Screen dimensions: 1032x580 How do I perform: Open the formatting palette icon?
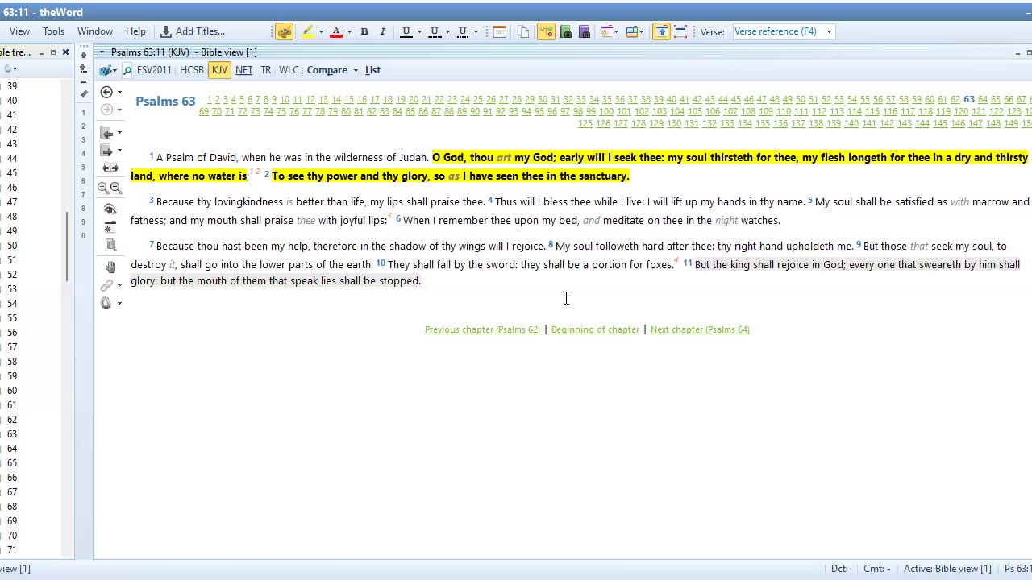coord(284,31)
